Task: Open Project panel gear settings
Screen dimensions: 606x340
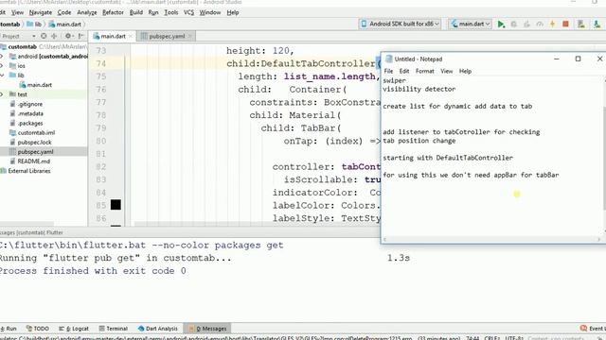Action: pos(68,36)
